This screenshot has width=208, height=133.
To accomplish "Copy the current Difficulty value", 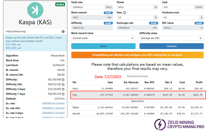I will tap(63, 79).
